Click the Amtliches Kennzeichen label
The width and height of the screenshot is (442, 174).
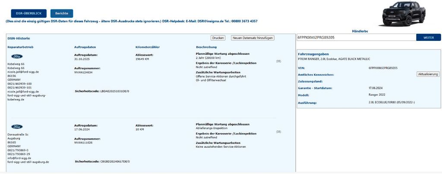316,75
